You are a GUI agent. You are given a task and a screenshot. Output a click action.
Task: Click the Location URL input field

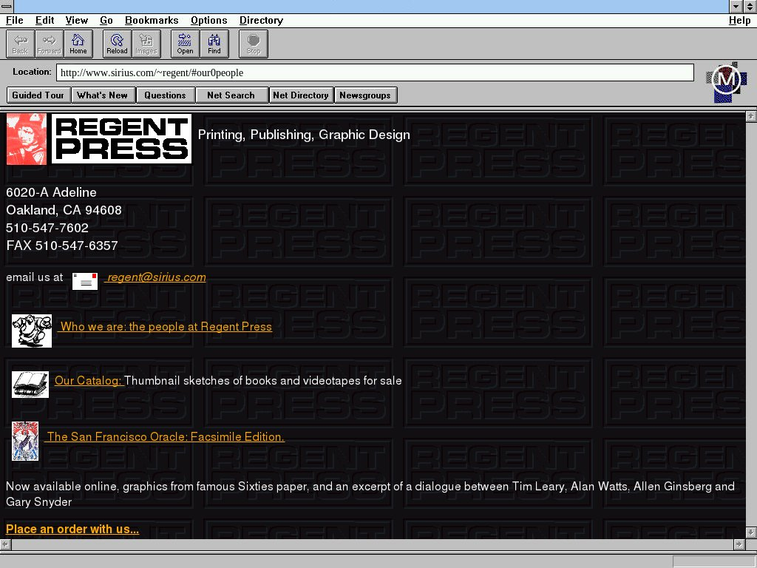(x=375, y=72)
